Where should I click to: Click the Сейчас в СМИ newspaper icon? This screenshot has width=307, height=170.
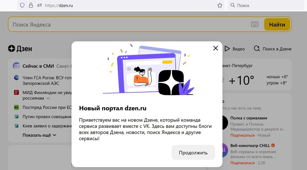(16, 66)
